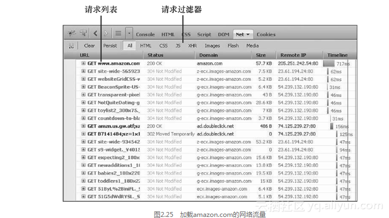Click the break on XHR icon
The image size is (389, 218).
[x=71, y=46]
